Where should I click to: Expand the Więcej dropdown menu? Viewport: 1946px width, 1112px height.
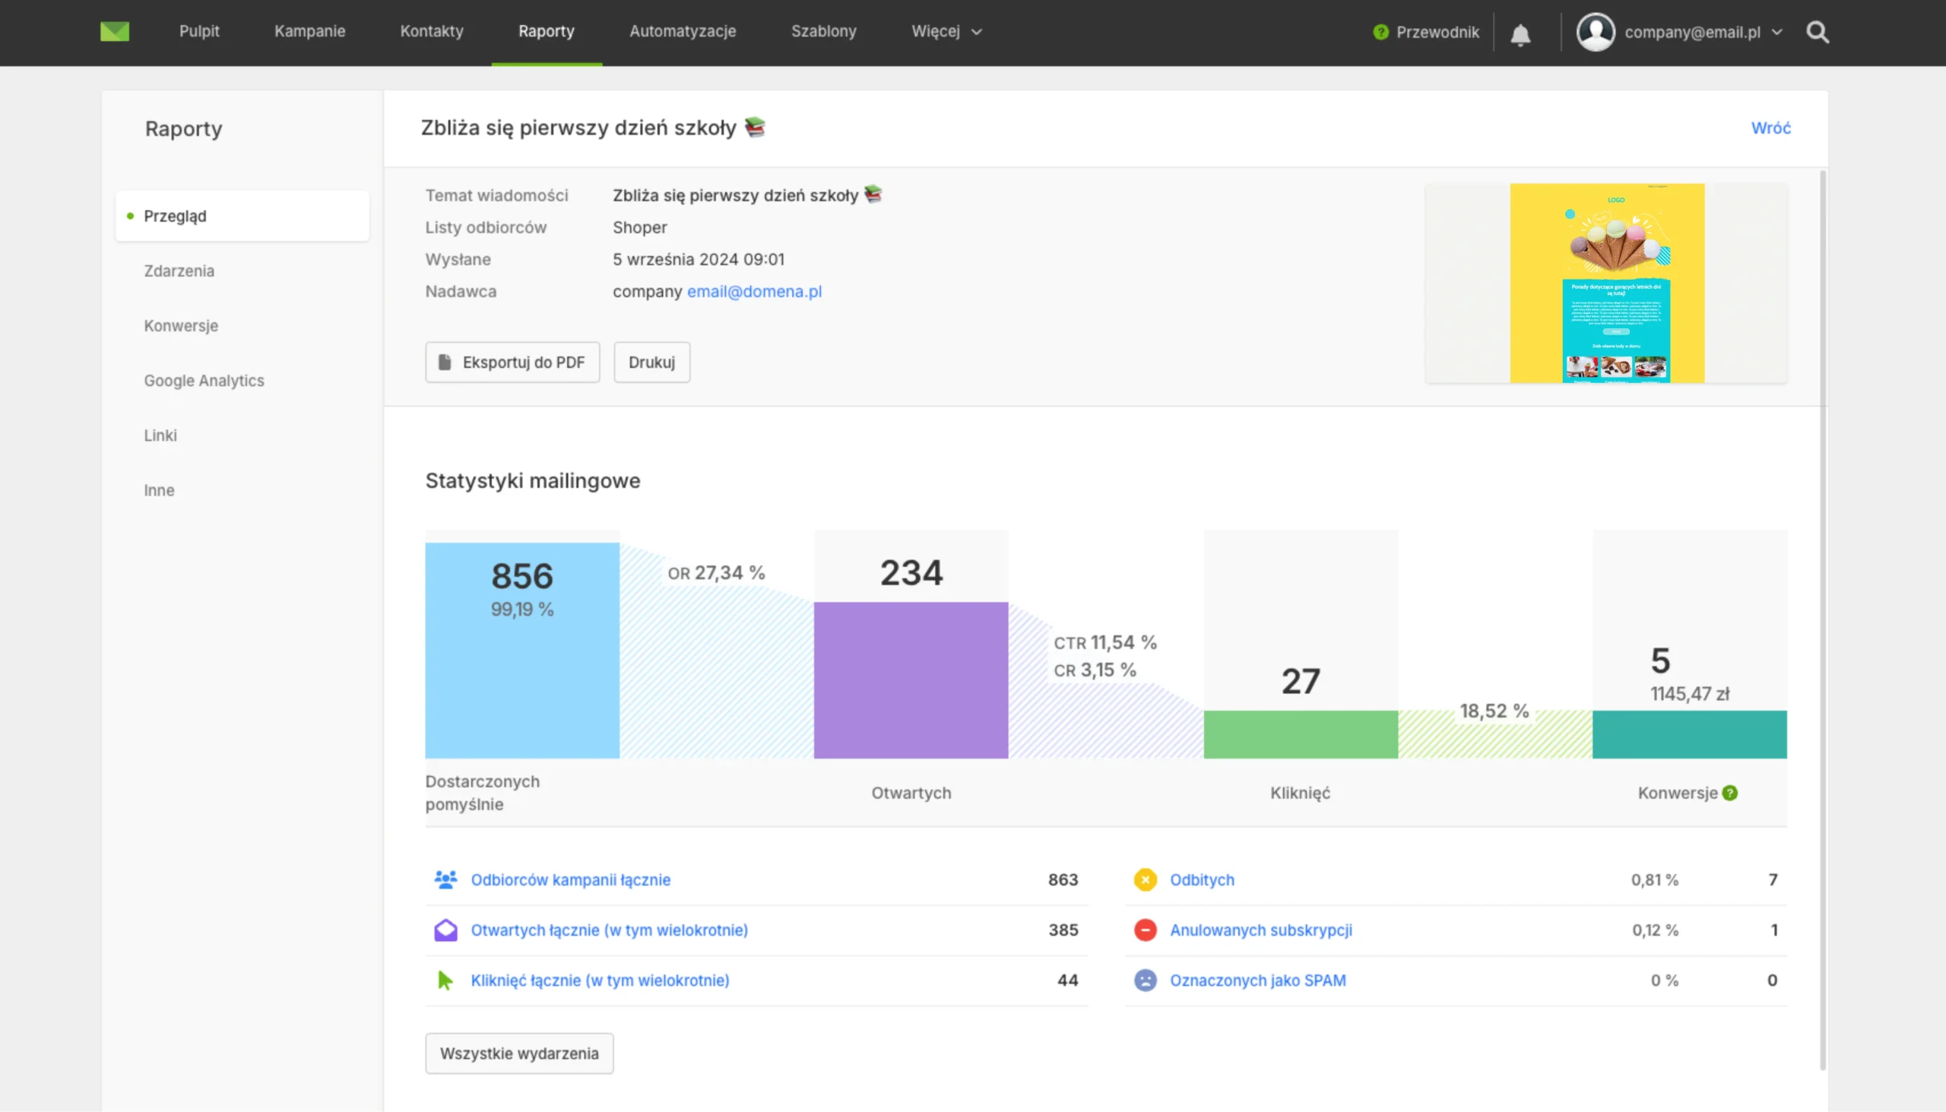[946, 31]
